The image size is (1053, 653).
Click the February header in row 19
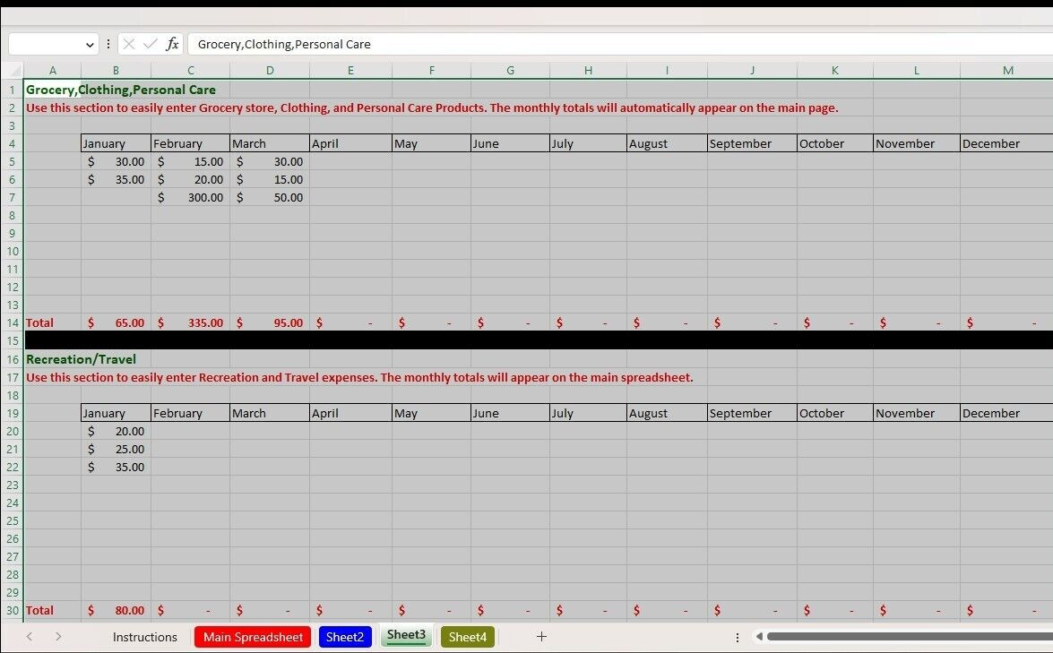click(190, 414)
